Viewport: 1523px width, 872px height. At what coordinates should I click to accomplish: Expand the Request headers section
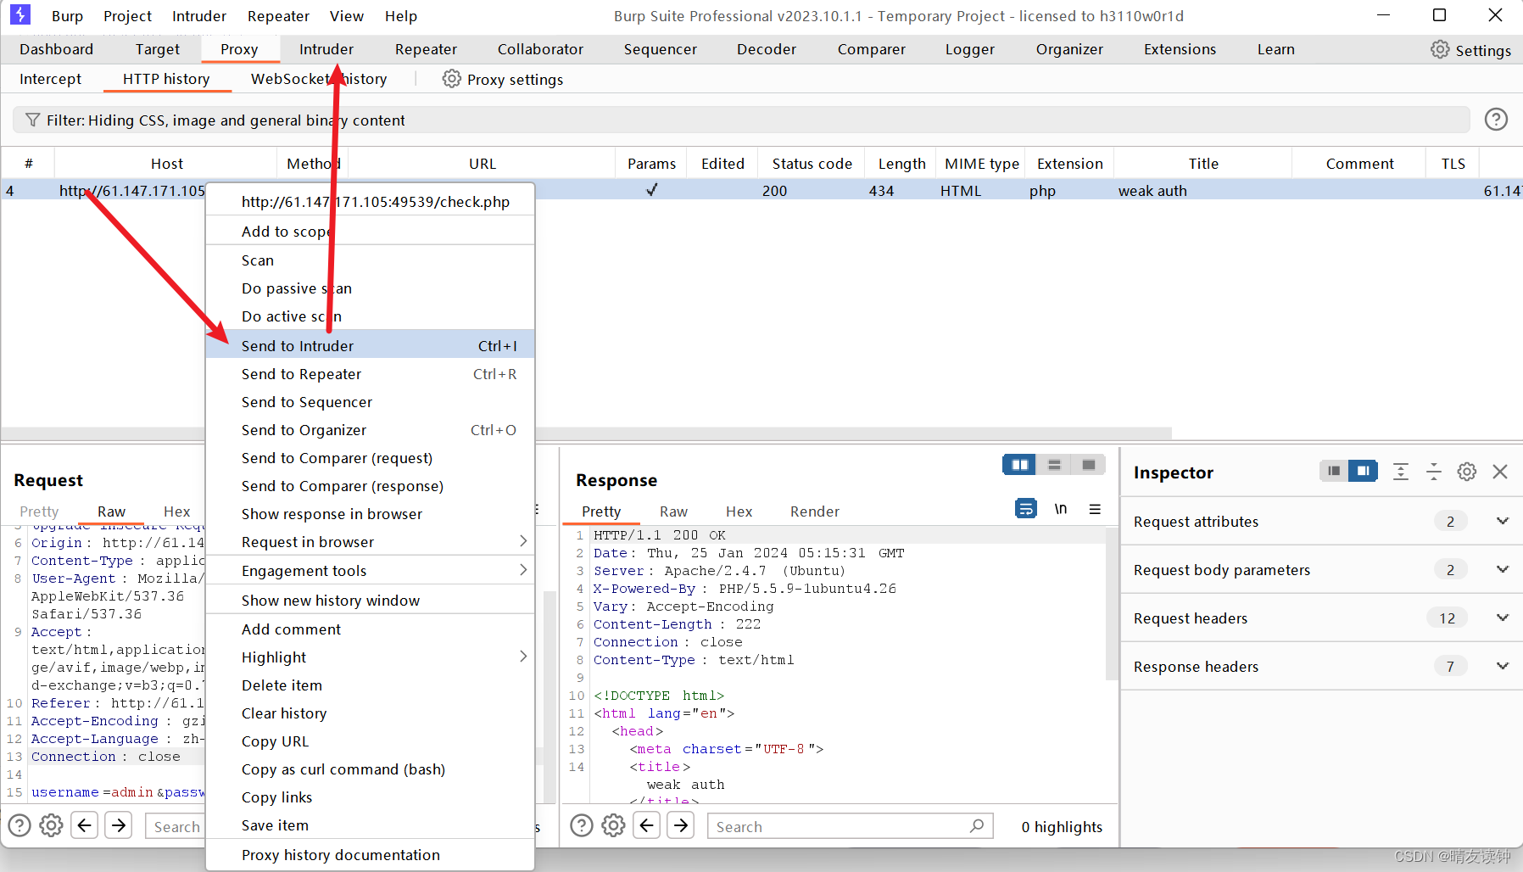(1503, 618)
